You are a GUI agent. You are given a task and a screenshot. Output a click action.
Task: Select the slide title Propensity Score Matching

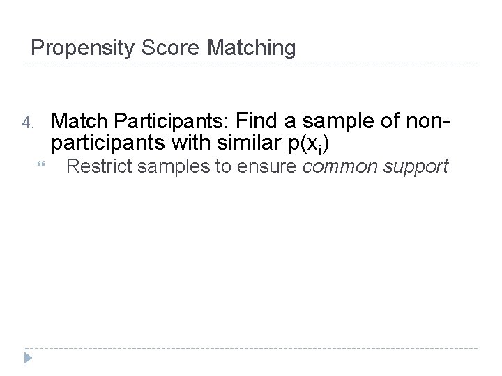[164, 48]
